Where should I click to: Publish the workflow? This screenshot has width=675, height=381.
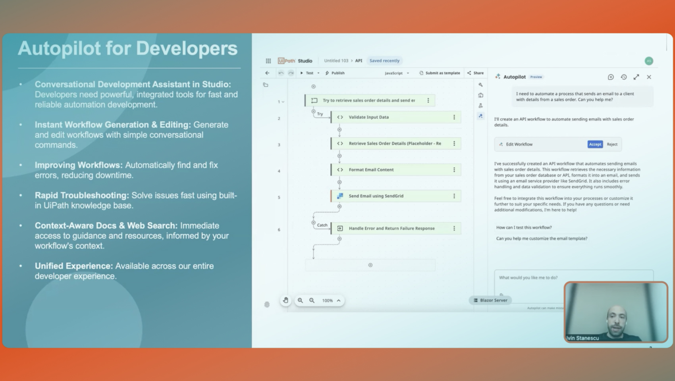tap(335, 73)
